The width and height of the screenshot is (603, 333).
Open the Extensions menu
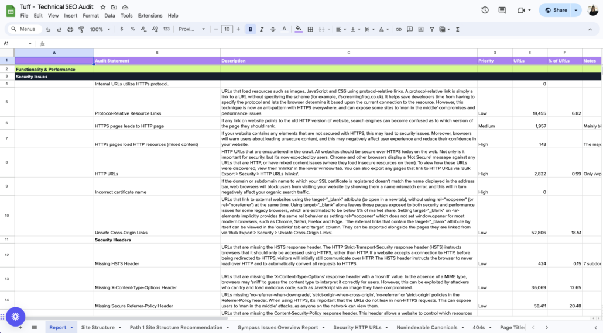[150, 16]
